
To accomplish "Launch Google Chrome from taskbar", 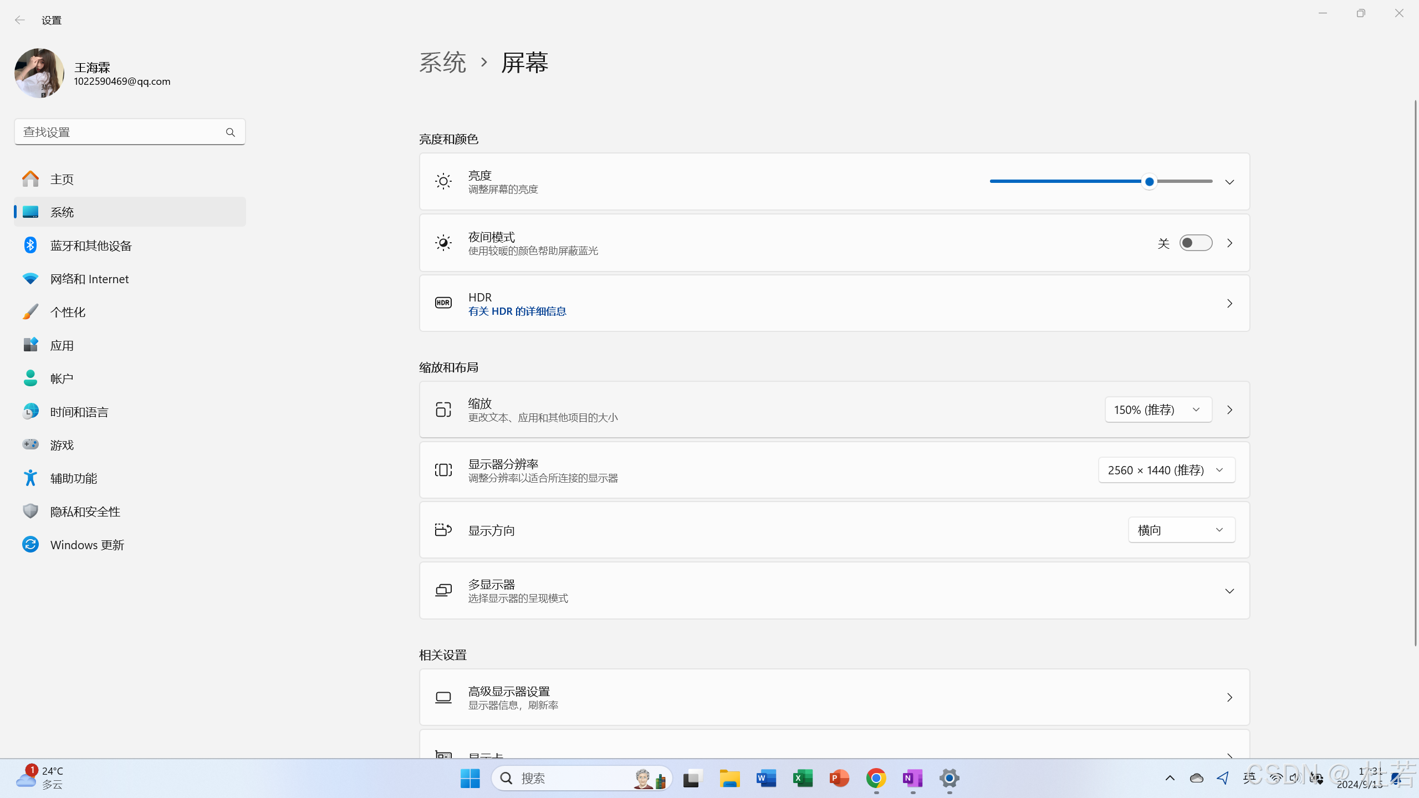I will click(876, 778).
